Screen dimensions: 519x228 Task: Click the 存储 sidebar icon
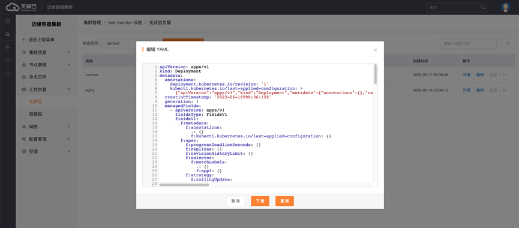click(23, 151)
